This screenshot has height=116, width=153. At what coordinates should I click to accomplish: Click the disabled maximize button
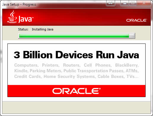pos(133,3)
